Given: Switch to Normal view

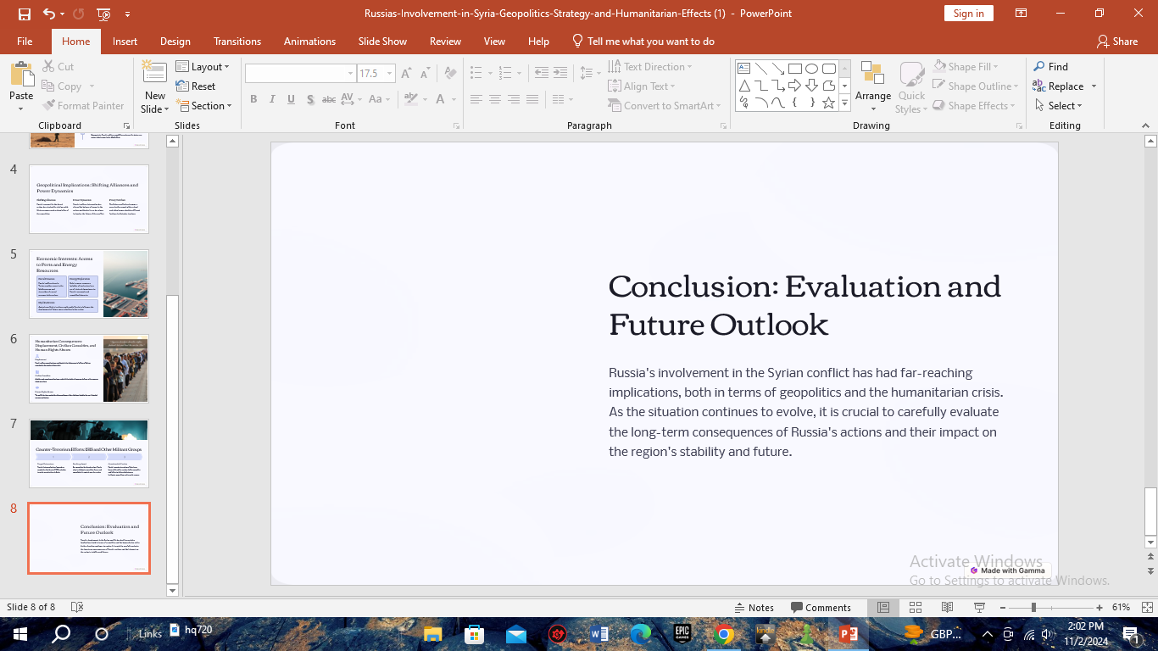Looking at the screenshot, I should pyautogui.click(x=883, y=608).
